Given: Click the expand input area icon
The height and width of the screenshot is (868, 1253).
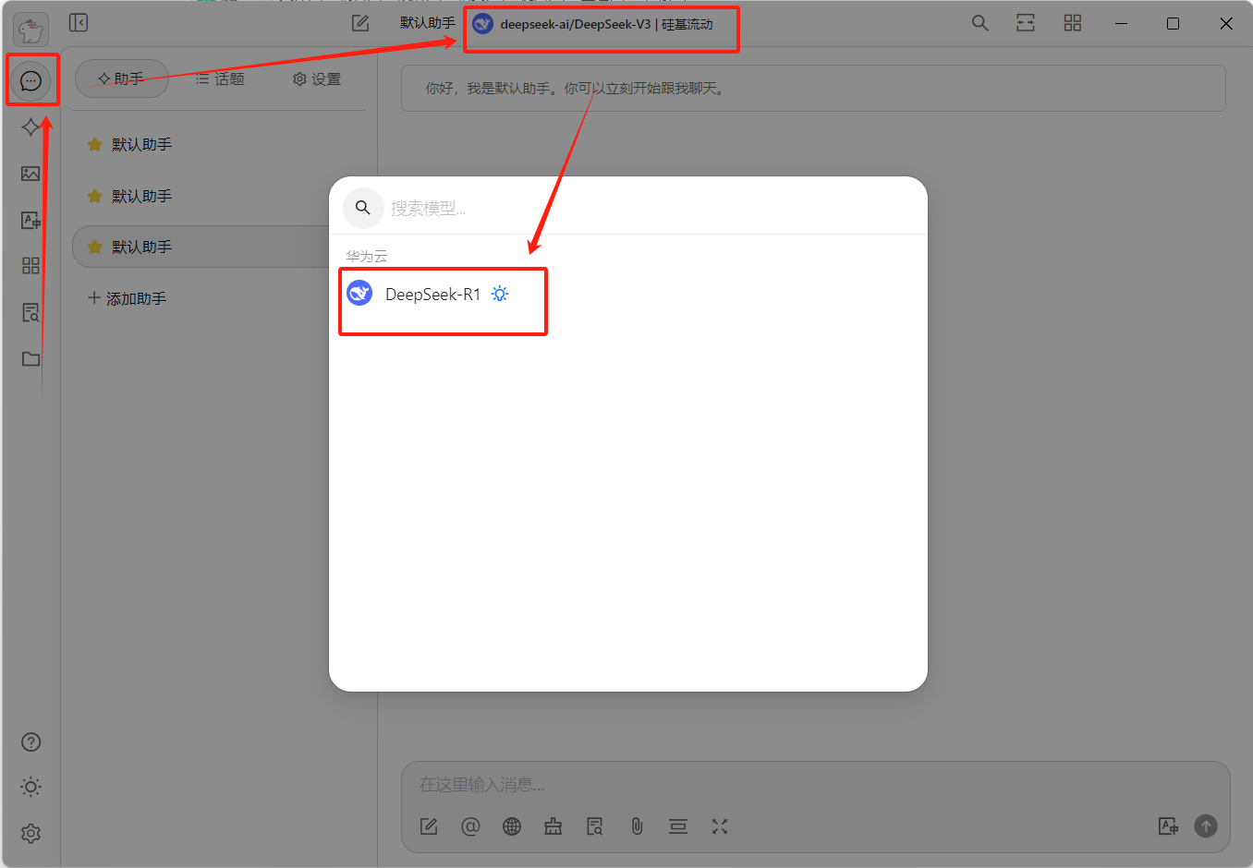Looking at the screenshot, I should [x=720, y=826].
